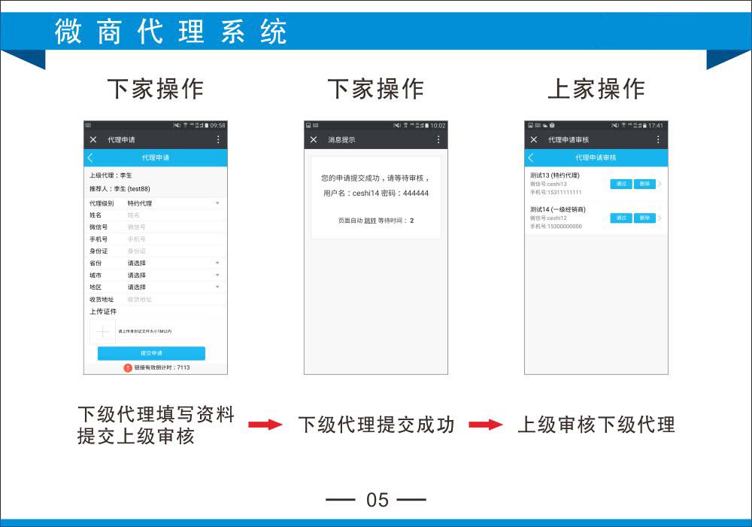This screenshot has height=527, width=752.
Task: Tap the red warning icon beside 链接有效倒计时
Action: point(128,367)
